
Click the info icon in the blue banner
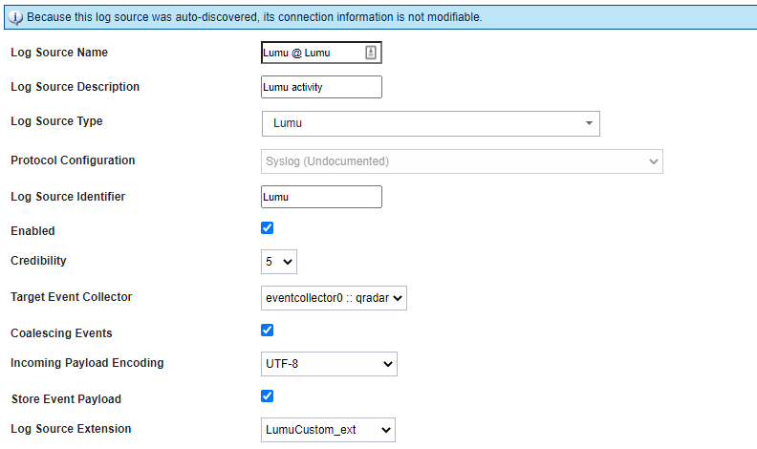(15, 17)
